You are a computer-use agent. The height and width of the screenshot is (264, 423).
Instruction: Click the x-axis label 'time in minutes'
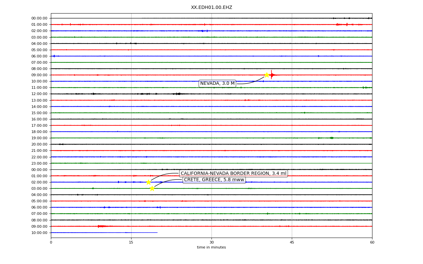(211, 247)
